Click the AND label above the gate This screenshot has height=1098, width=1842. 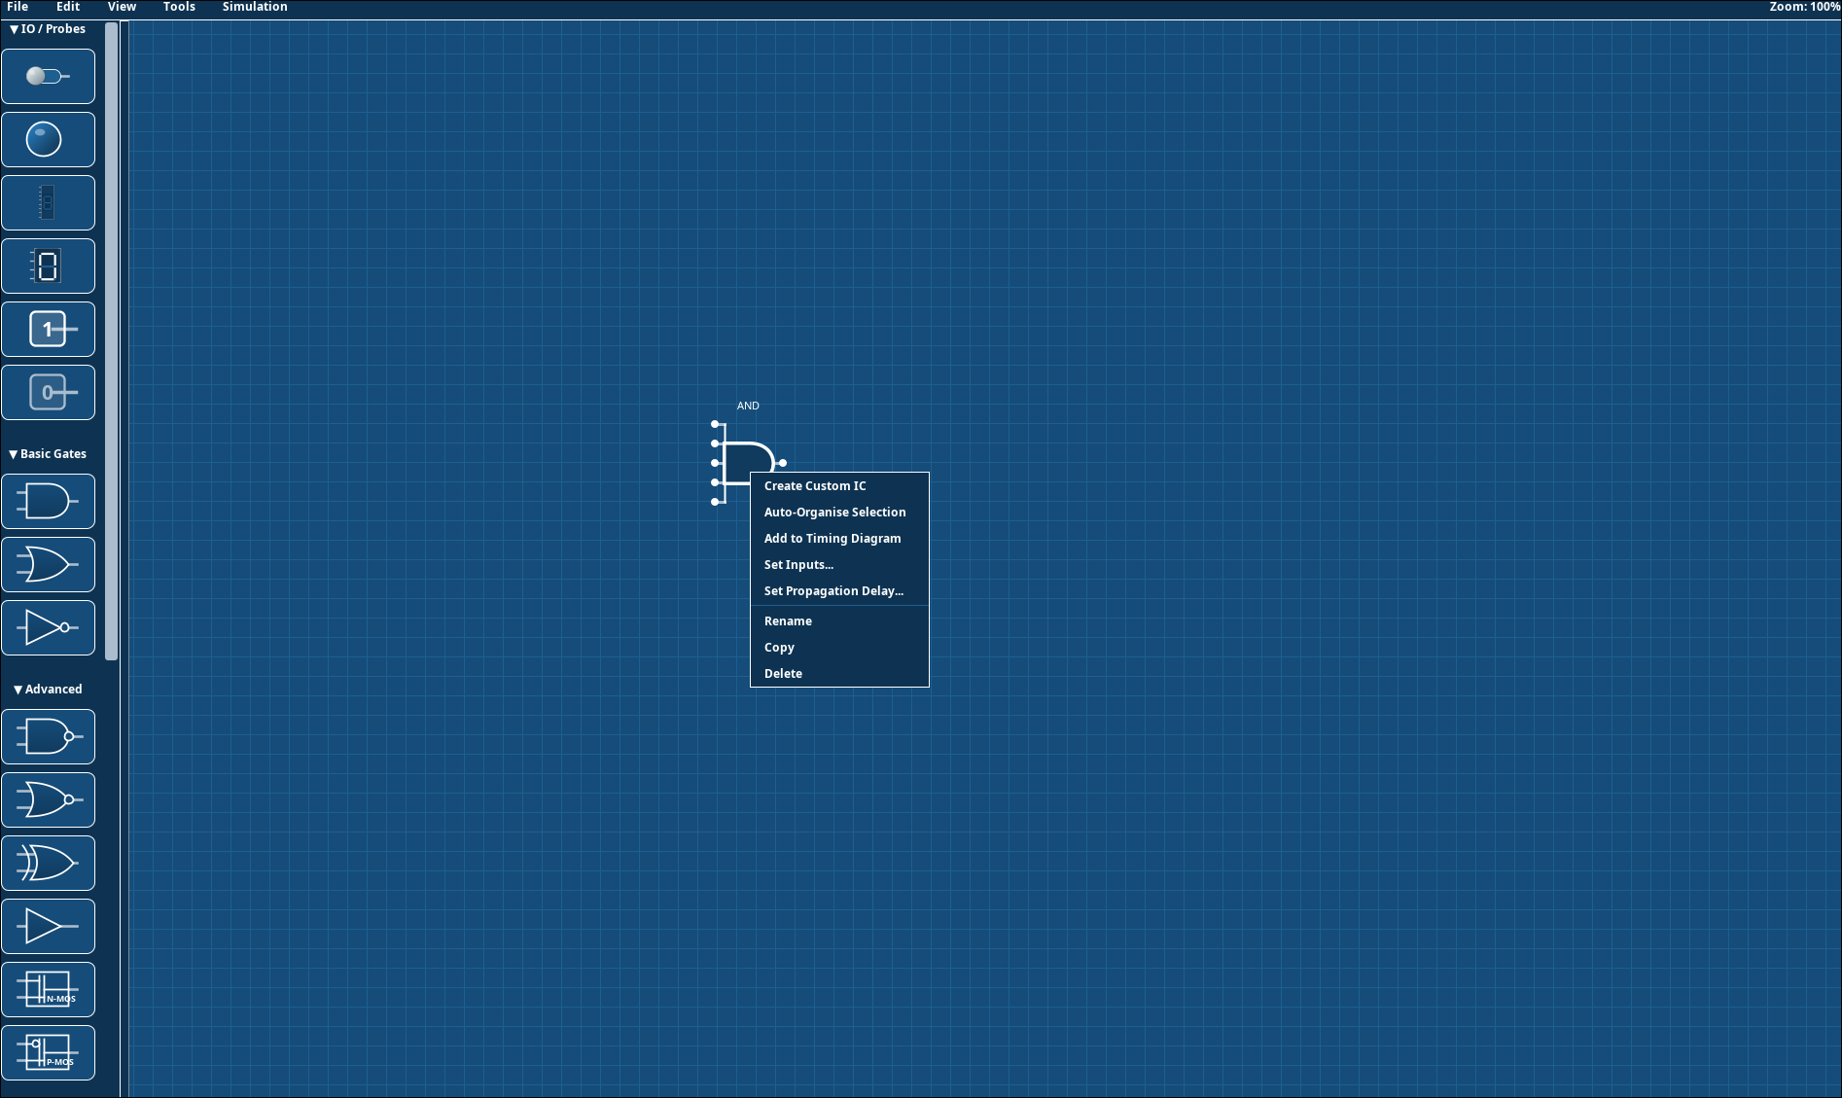click(x=748, y=406)
